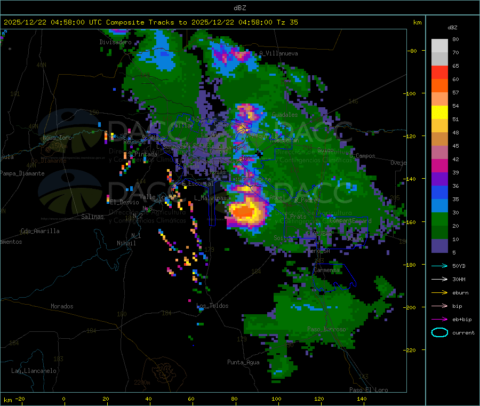
Task: Click the Cda_Amarilla place label
Action: pos(40,231)
